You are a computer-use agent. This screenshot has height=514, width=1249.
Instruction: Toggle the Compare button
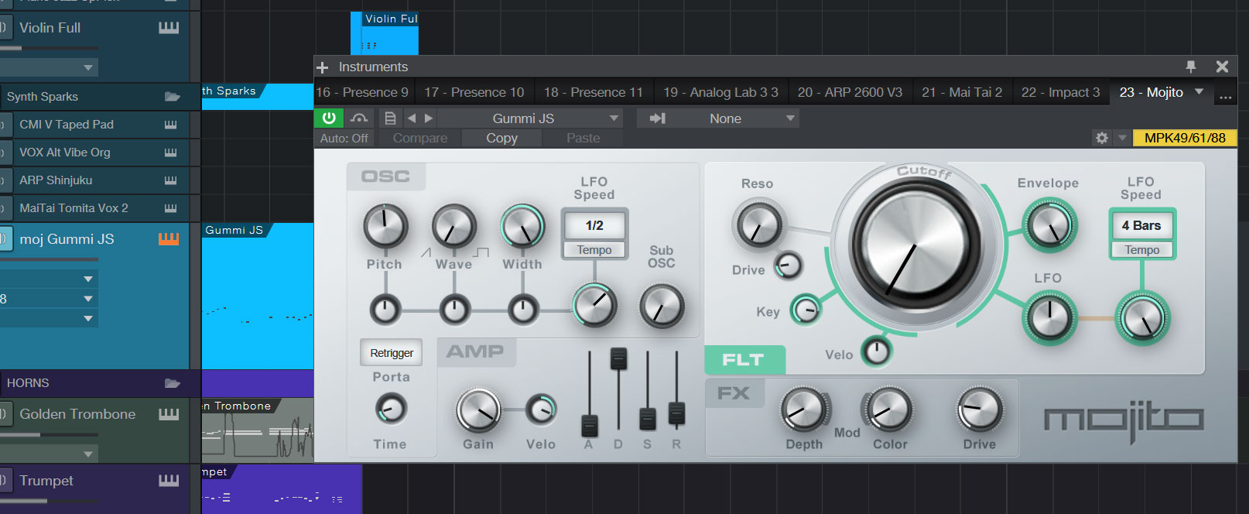point(420,139)
